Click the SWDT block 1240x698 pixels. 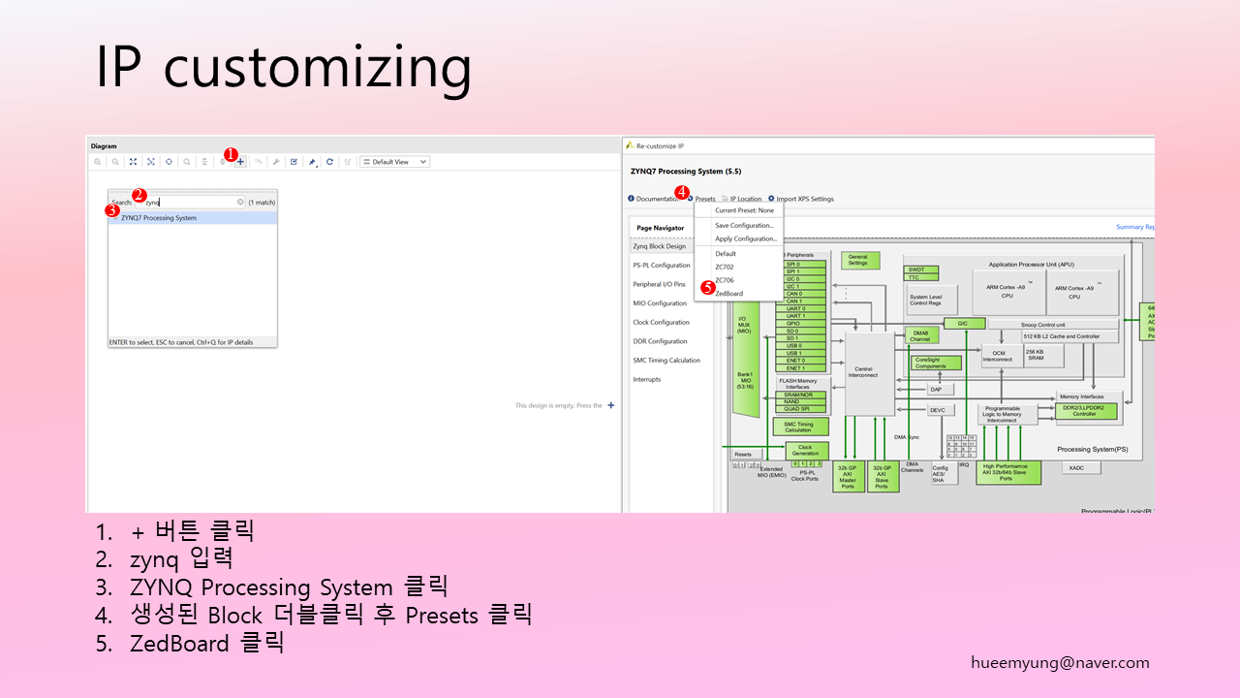tap(921, 270)
